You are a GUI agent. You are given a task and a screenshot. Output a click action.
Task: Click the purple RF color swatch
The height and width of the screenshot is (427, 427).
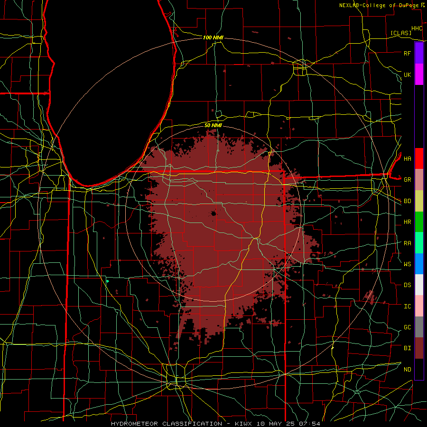click(x=419, y=53)
